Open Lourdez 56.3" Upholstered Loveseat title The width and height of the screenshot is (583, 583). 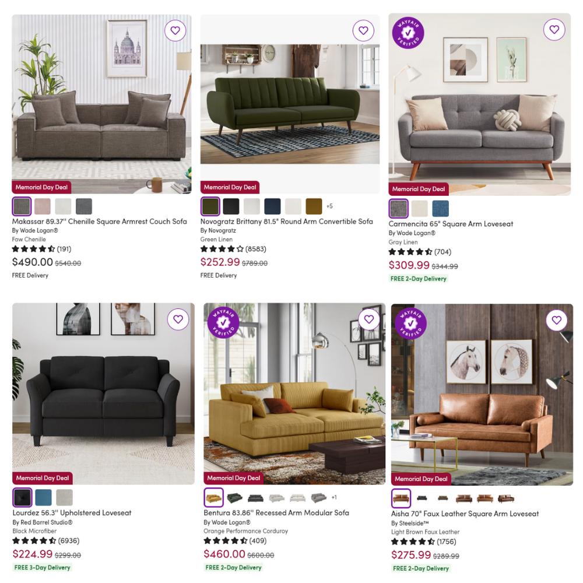[x=72, y=513]
